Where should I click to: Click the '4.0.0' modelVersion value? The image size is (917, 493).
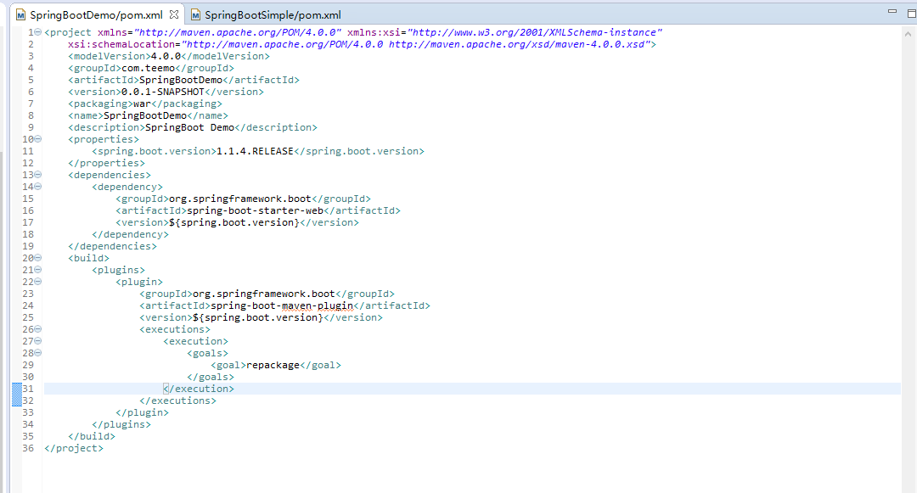point(166,56)
